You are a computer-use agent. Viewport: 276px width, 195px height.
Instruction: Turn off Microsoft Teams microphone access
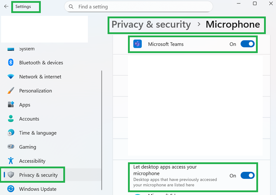[x=248, y=44]
